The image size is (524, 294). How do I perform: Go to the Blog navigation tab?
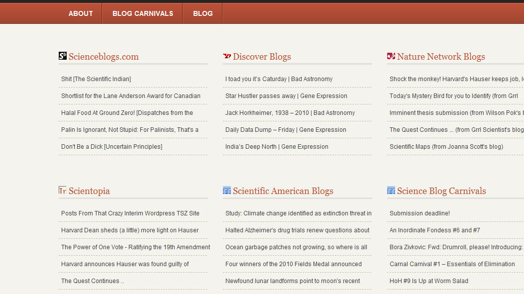(203, 13)
